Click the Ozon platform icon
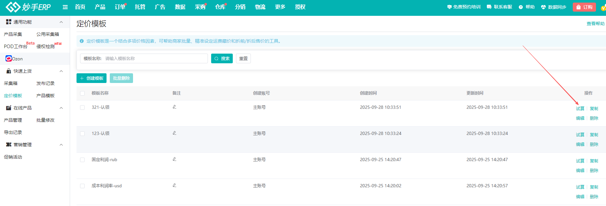 point(9,58)
